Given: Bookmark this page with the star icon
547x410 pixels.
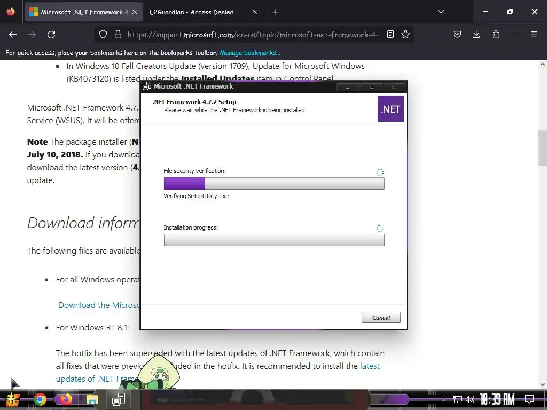Looking at the screenshot, I should 405,34.
